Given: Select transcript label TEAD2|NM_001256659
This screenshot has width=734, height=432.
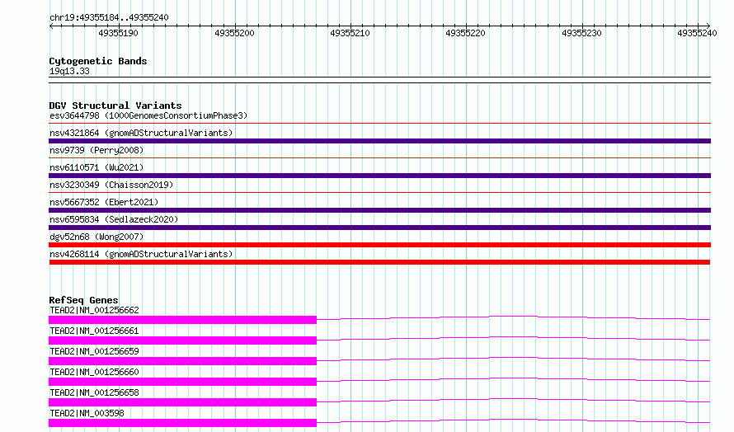Looking at the screenshot, I should 94,351.
